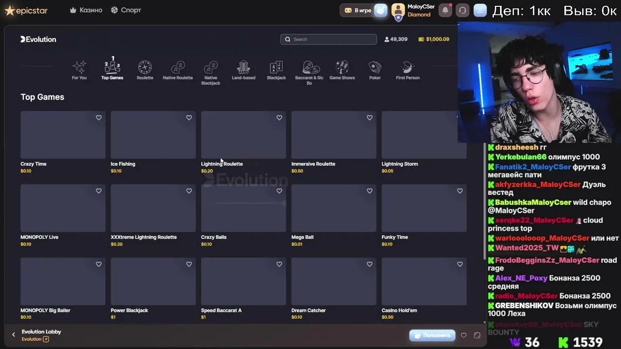621x349 pixels.
Task: Go back with the arrow beside Evolution Lobby
Action: [x=14, y=334]
